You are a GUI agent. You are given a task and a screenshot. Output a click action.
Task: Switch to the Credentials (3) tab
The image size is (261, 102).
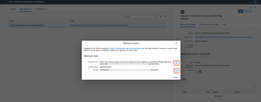41,9
